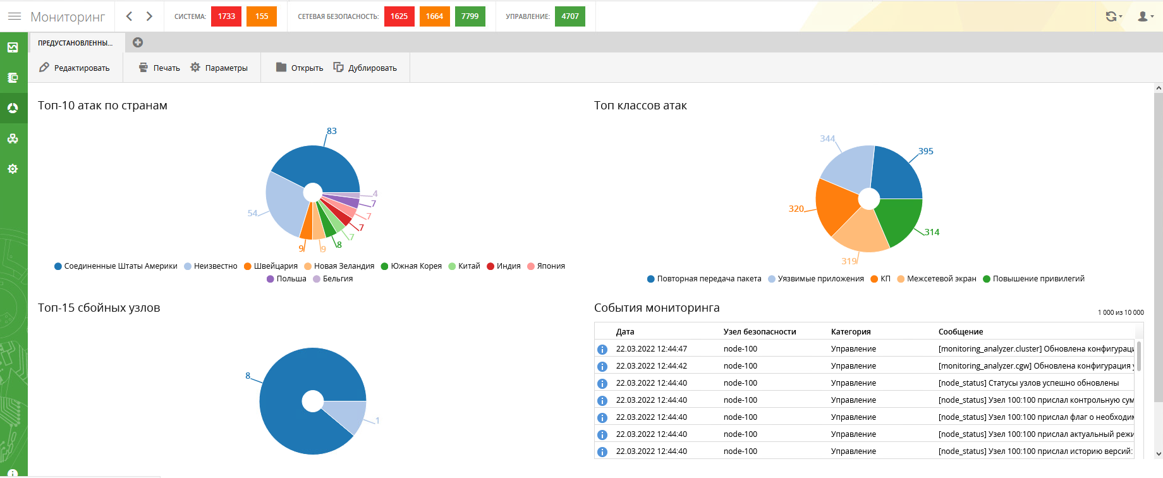This screenshot has width=1163, height=478.
Task: Add a new tab with the plus icon
Action: [x=138, y=42]
